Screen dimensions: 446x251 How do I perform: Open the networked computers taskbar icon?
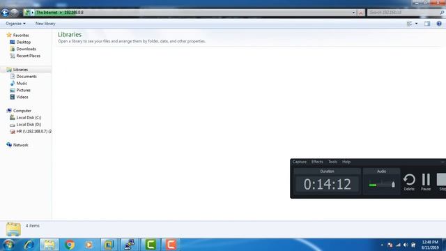coord(129,245)
